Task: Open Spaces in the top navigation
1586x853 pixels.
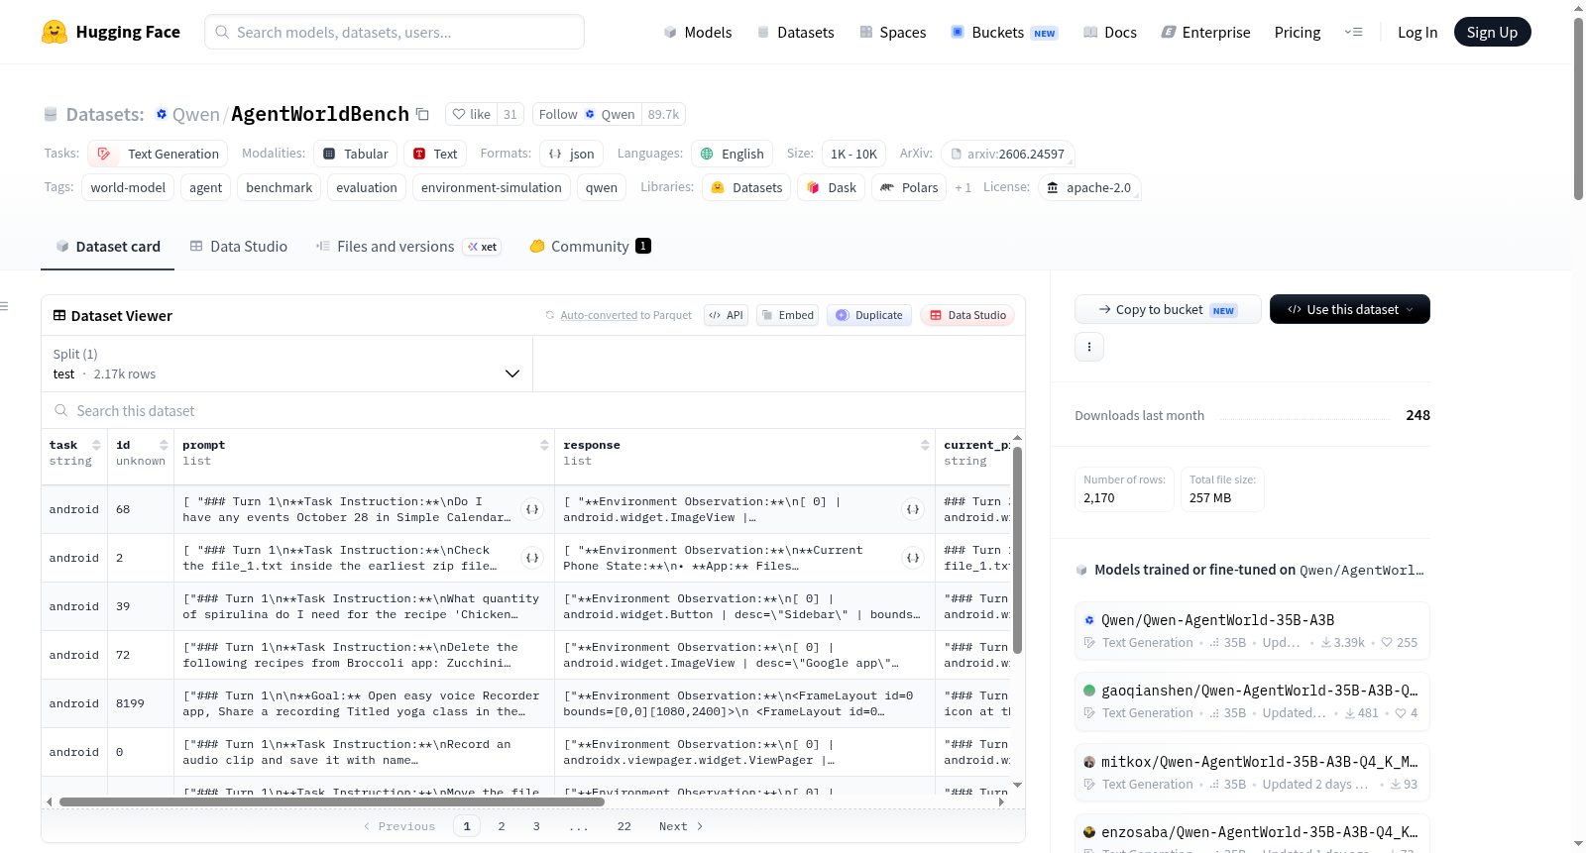Action: (893, 33)
